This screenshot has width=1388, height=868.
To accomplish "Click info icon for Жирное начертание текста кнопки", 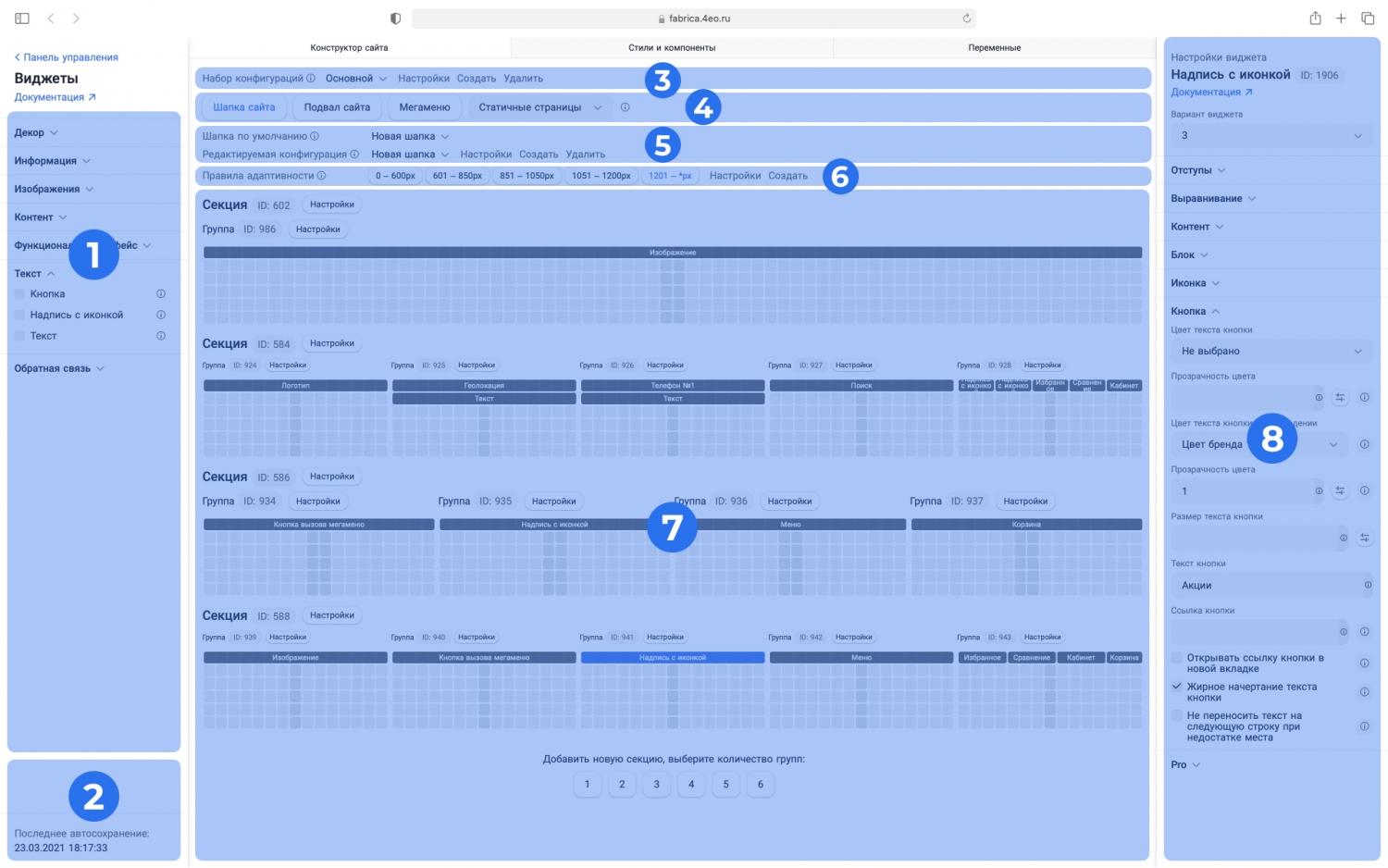I will click(1364, 692).
